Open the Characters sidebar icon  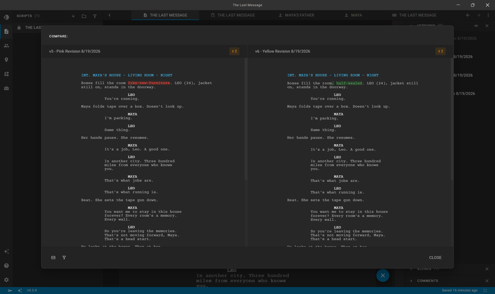pyautogui.click(x=6, y=46)
